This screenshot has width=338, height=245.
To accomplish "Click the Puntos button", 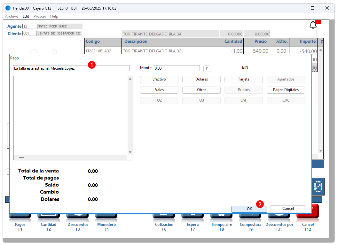I will (x=244, y=90).
